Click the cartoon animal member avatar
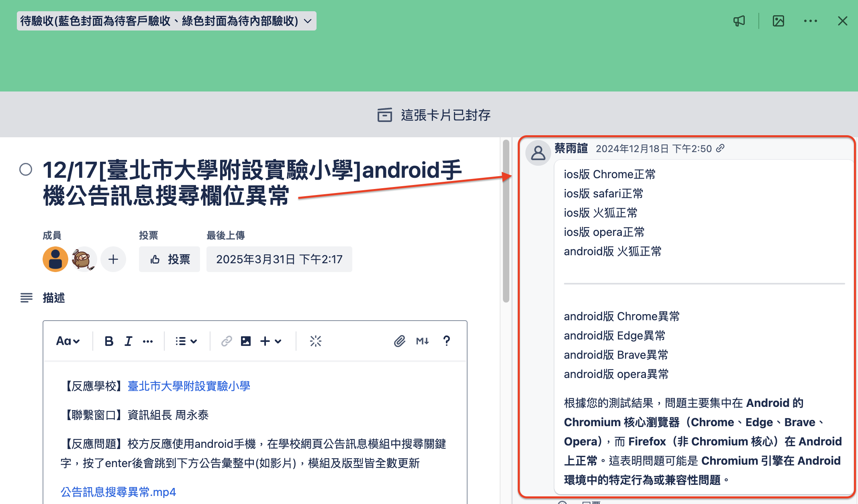 pos(84,259)
